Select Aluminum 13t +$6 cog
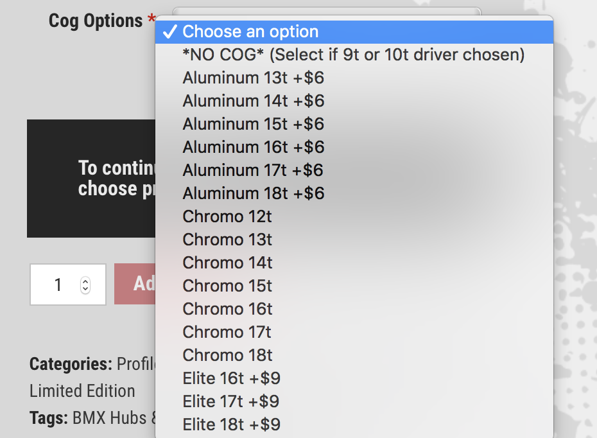The width and height of the screenshot is (597, 438). (253, 78)
